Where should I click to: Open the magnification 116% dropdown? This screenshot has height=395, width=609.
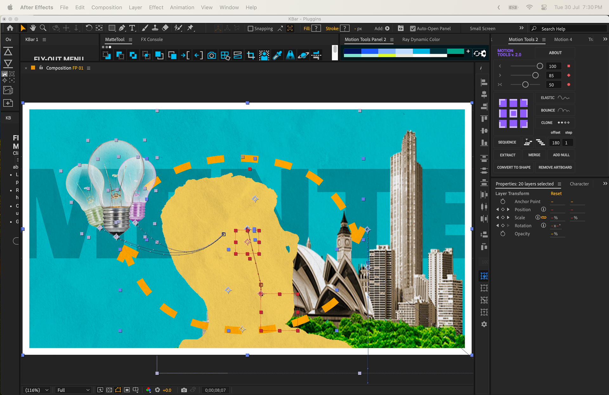coord(37,390)
